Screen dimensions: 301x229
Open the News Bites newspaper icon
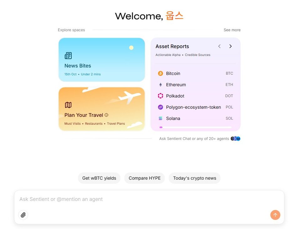click(68, 56)
